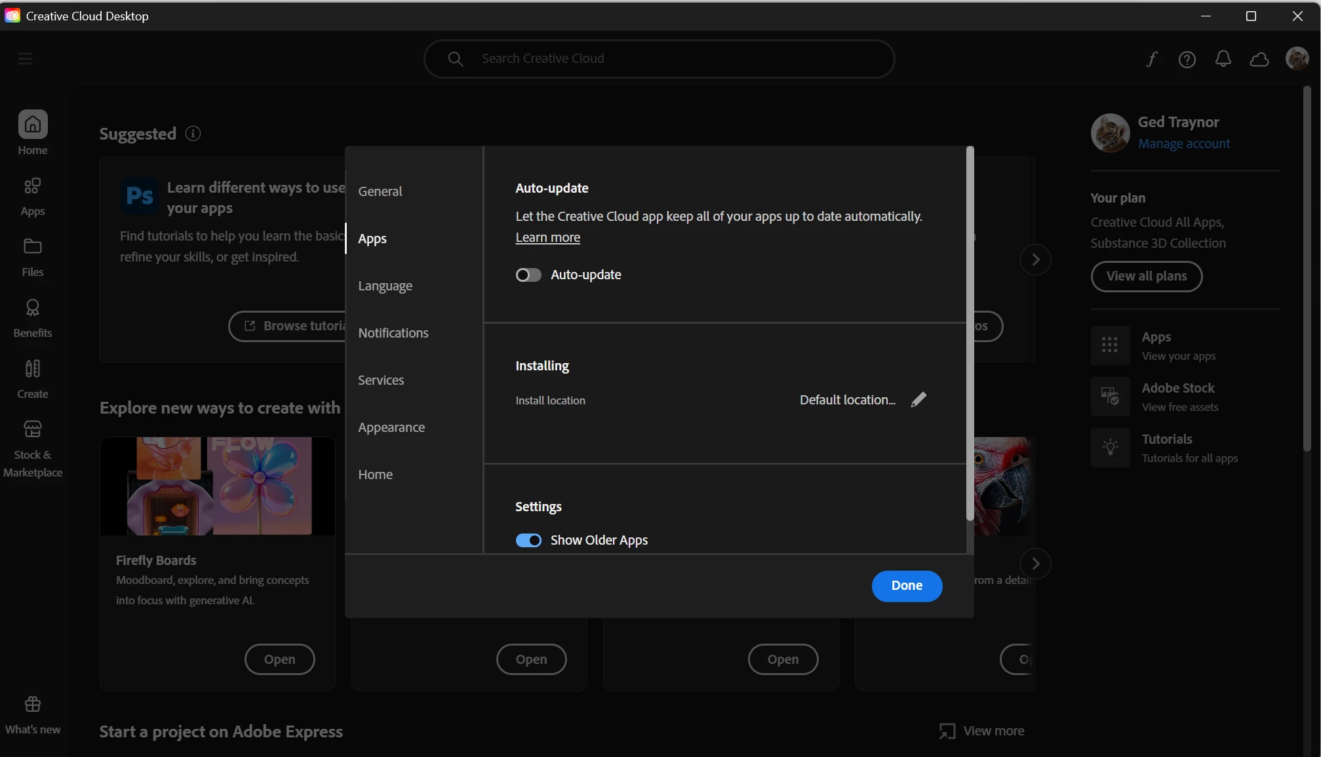Click the preferences dialog scrollbar
The height and width of the screenshot is (757, 1321).
pyautogui.click(x=970, y=334)
